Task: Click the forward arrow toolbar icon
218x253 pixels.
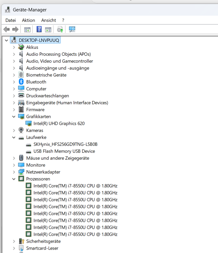Action: [15, 29]
